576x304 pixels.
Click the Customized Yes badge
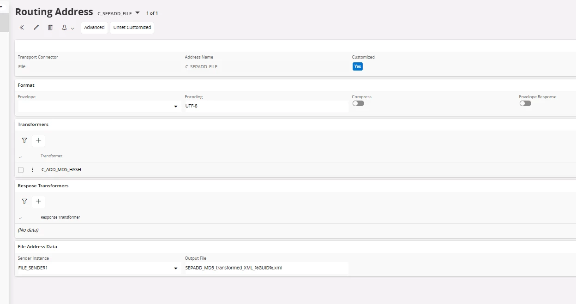358,66
